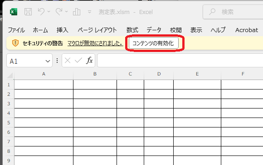Click the three-dot handle beside Name Box
The image size is (263, 165).
pyautogui.click(x=57, y=61)
